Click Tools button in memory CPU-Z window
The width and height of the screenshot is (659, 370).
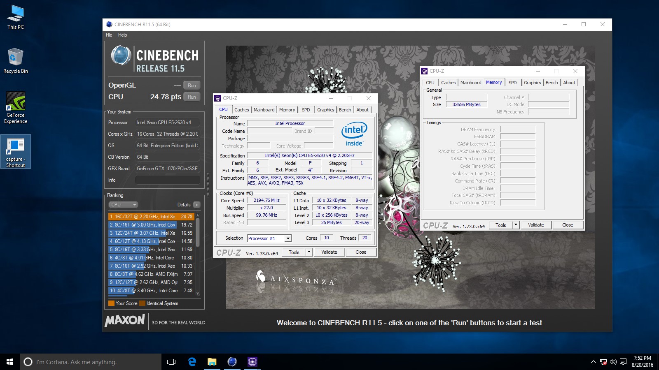501,225
